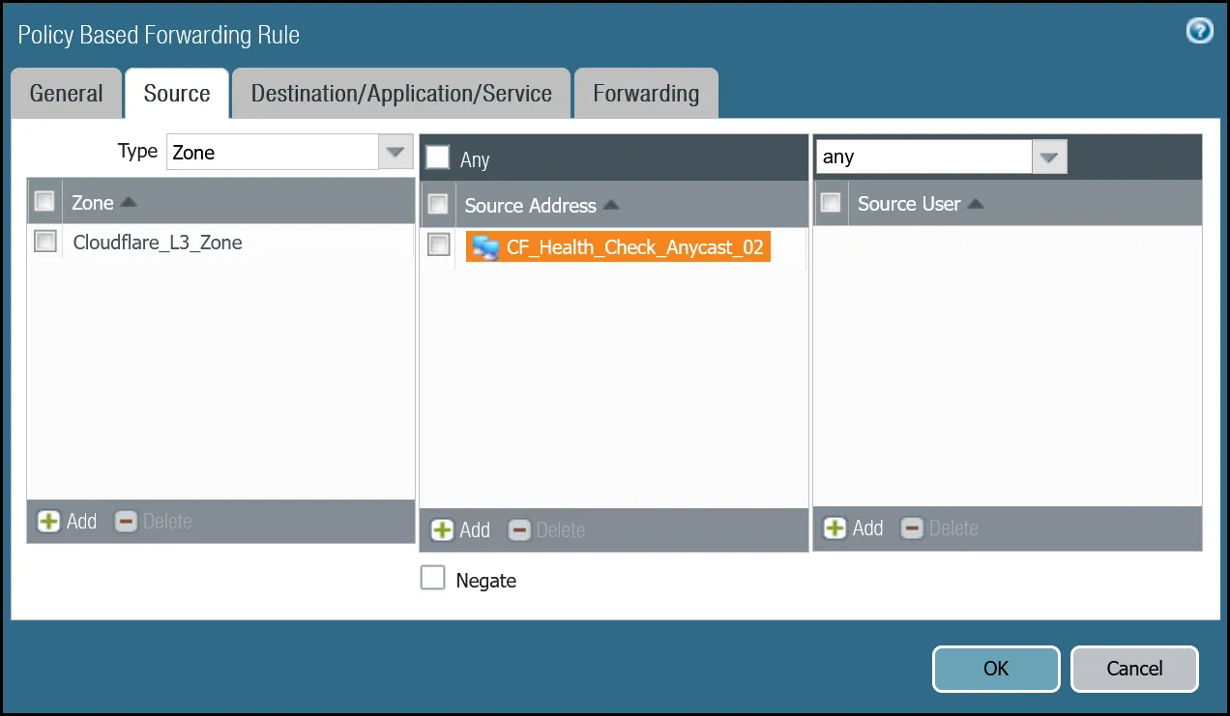Click the Delete icon under Source User list
This screenshot has width=1230, height=716.
(x=912, y=529)
